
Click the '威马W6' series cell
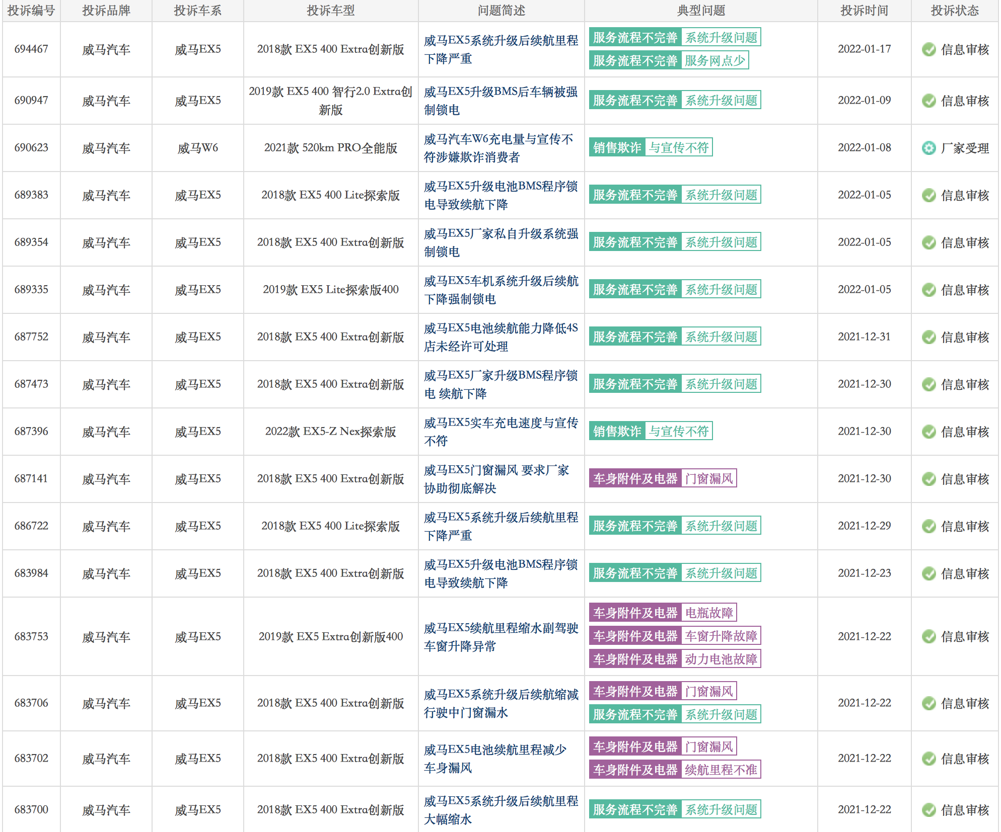(198, 148)
